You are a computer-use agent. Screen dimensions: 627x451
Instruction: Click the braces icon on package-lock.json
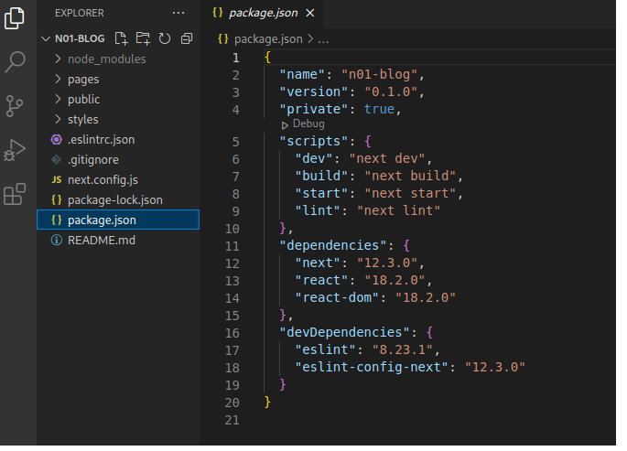[x=57, y=199]
